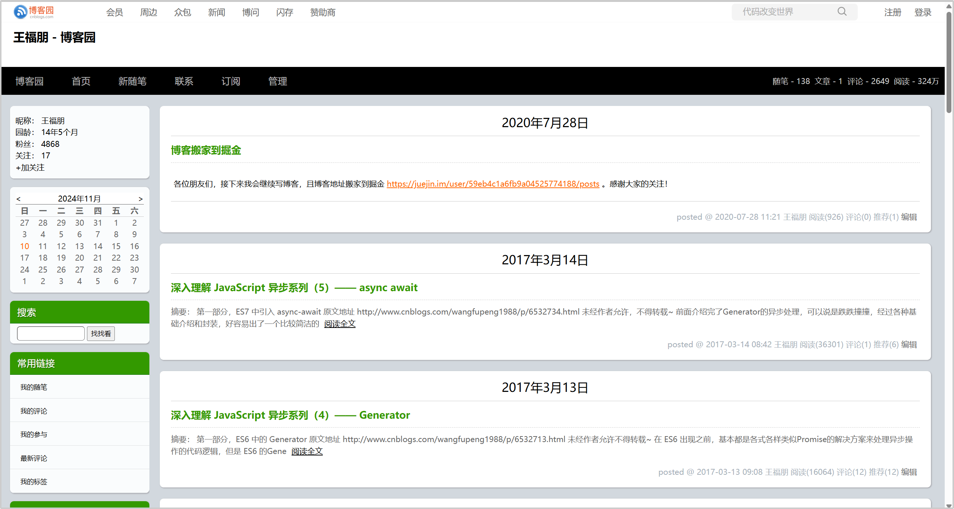Image resolution: width=954 pixels, height=509 pixels.
Task: Click 阅读全文 for the async await post
Action: pyautogui.click(x=340, y=324)
